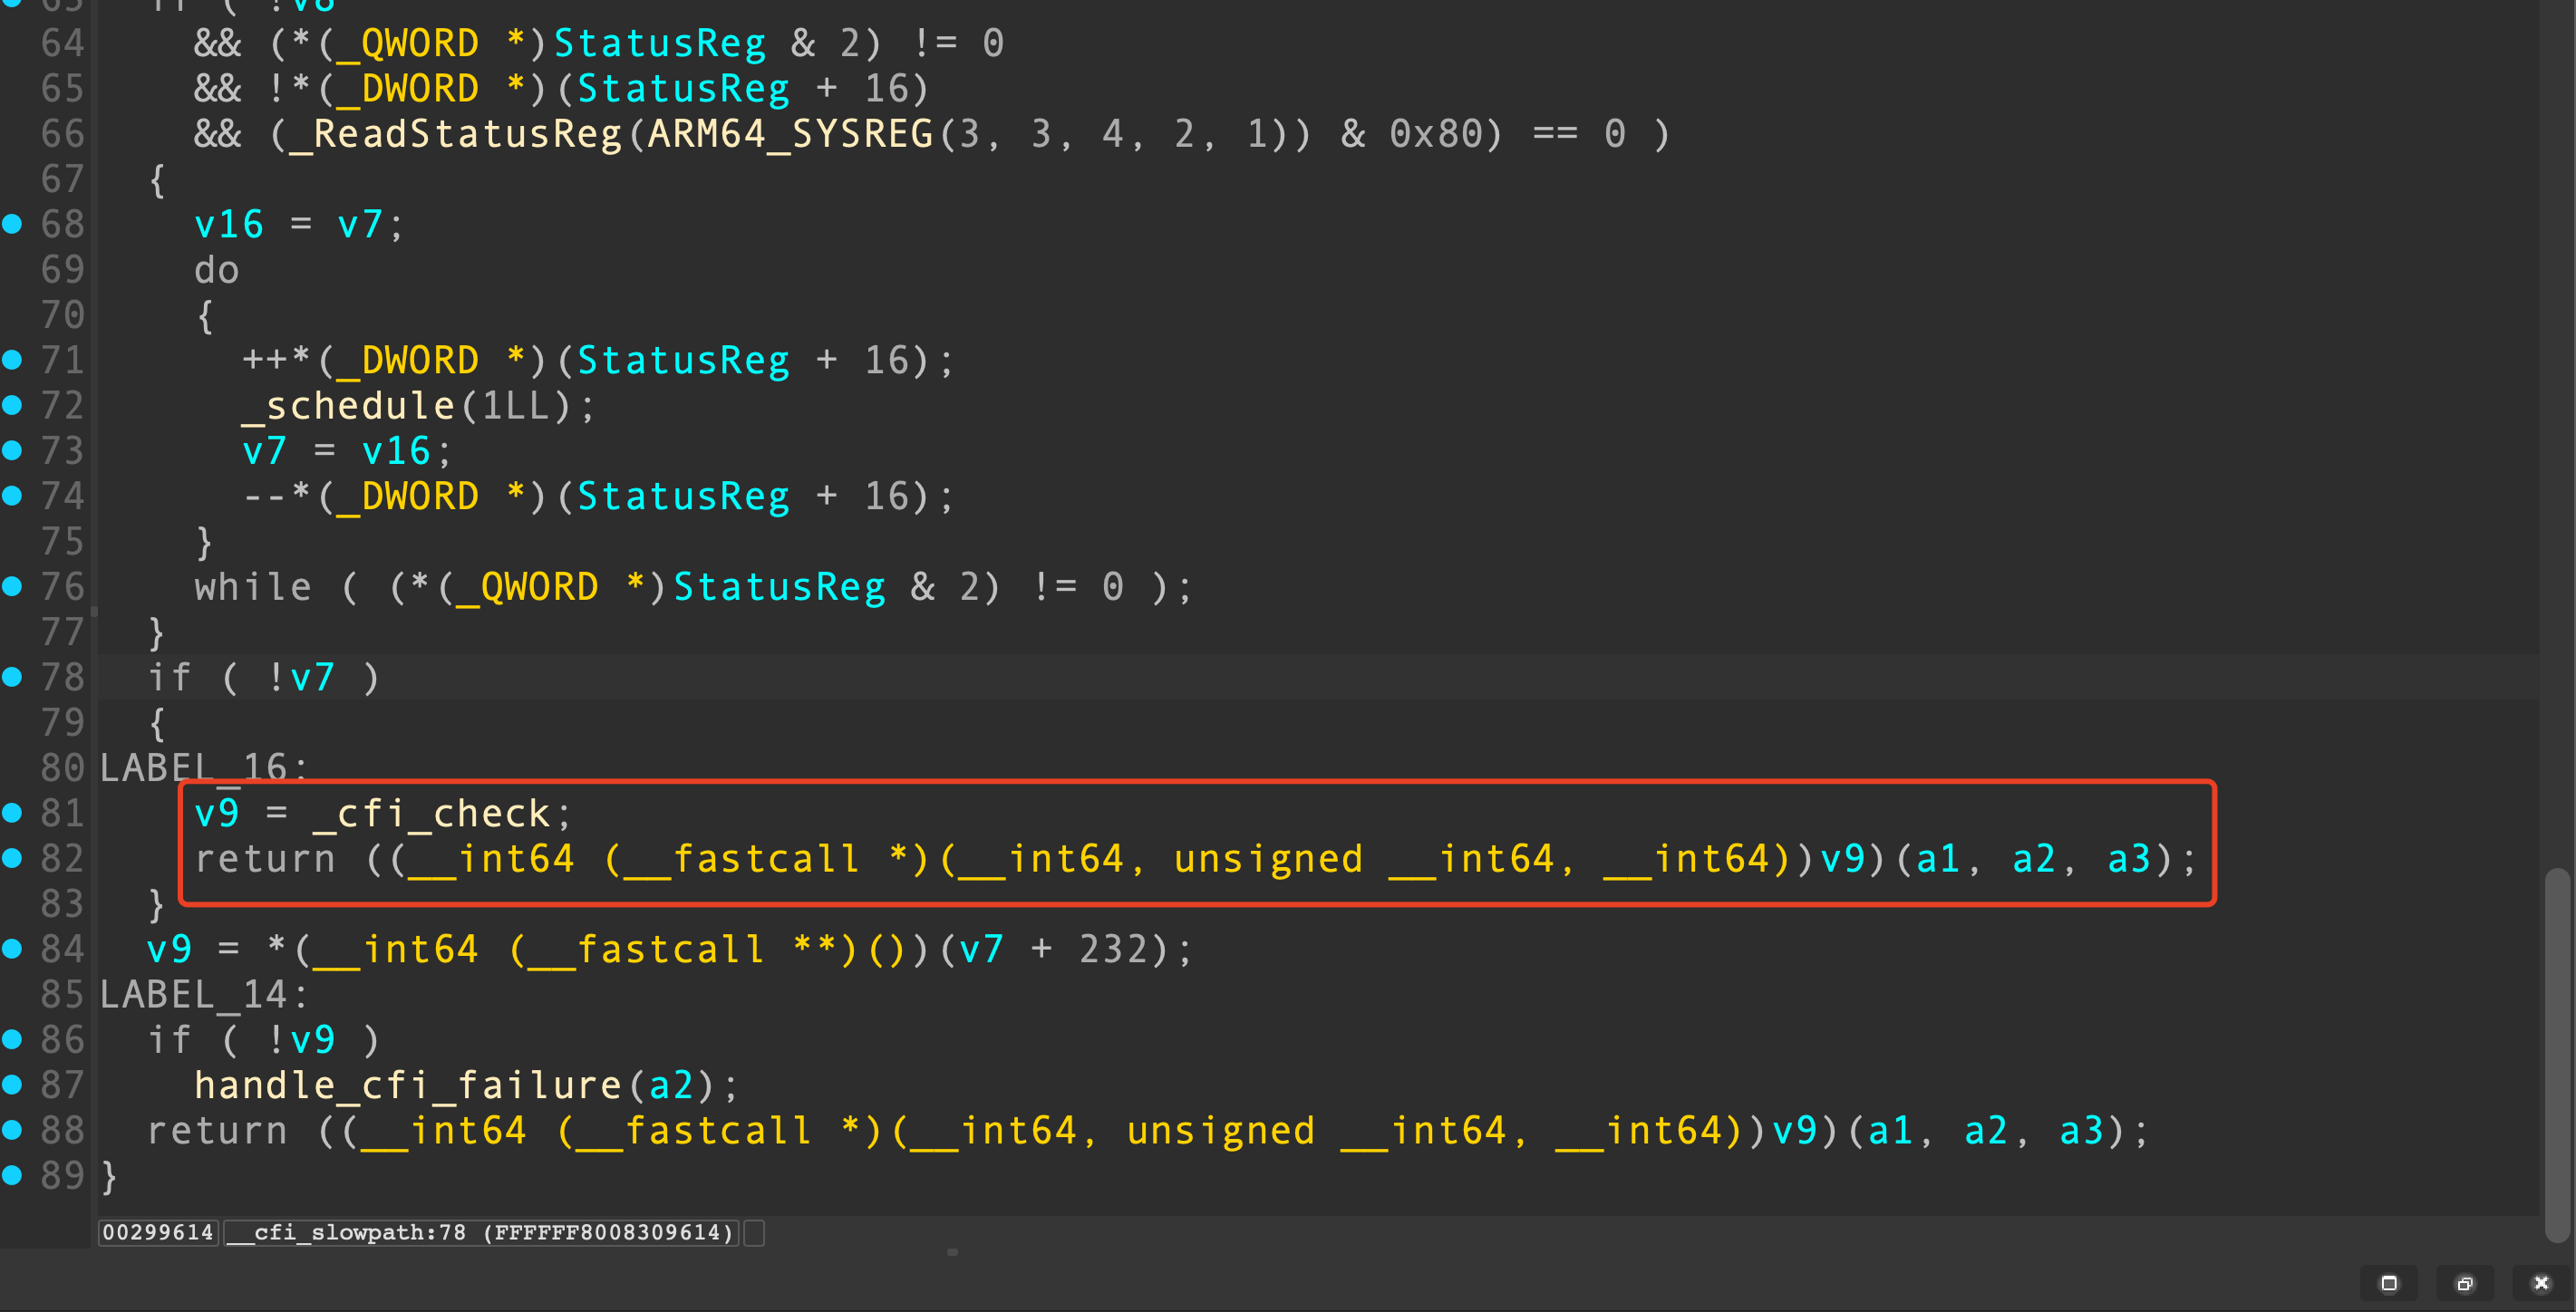Image resolution: width=2576 pixels, height=1312 pixels.
Task: Click the float/restore panel icon at bottom right
Action: click(2465, 1283)
